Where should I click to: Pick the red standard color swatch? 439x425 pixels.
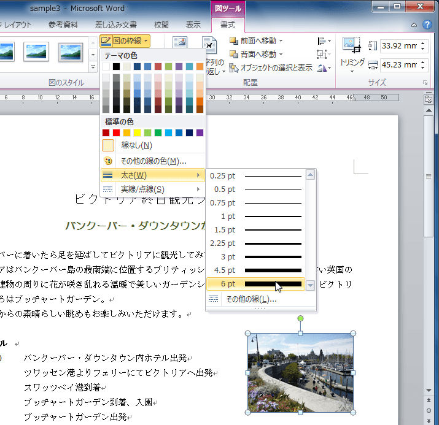pos(117,132)
